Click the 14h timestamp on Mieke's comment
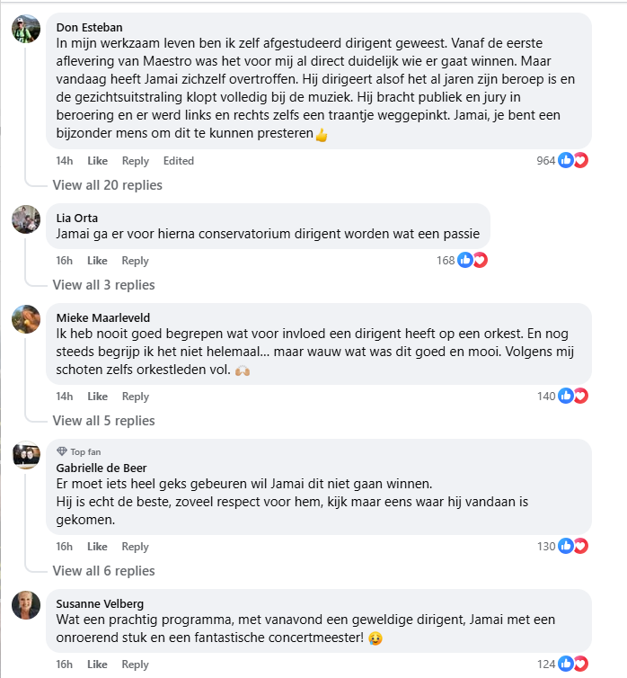This screenshot has height=678, width=627. [x=64, y=397]
